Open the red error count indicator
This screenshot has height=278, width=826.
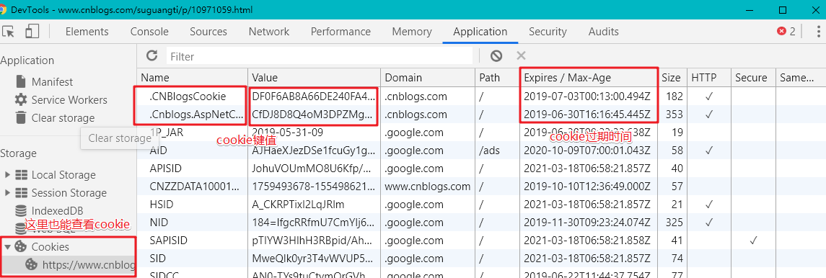(786, 32)
